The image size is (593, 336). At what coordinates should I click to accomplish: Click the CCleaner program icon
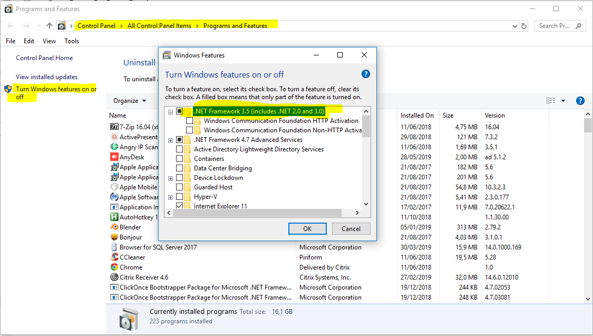click(114, 257)
